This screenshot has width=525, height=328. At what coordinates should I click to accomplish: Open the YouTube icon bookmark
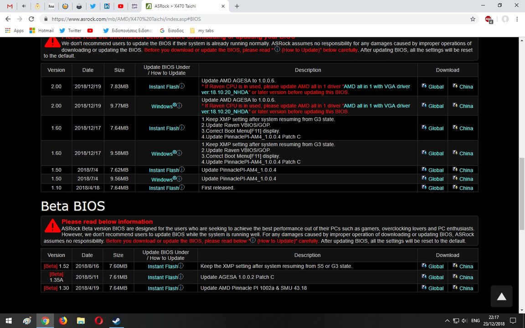click(x=90, y=31)
